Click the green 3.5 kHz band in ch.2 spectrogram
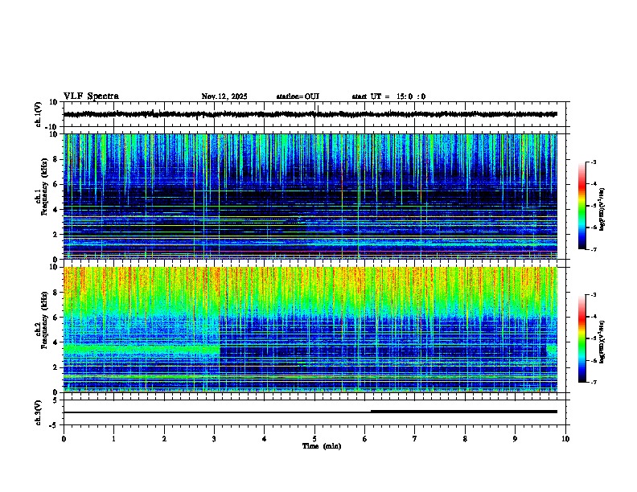Viewport: 637px width, 492px height. pos(142,349)
